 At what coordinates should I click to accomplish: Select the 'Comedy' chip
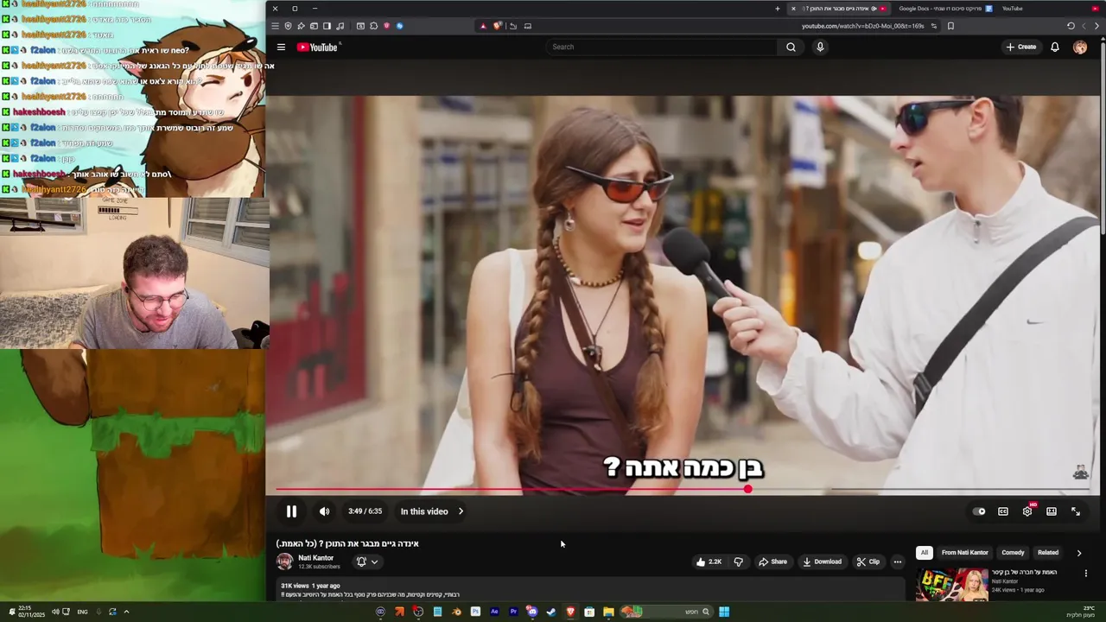coord(1013,553)
